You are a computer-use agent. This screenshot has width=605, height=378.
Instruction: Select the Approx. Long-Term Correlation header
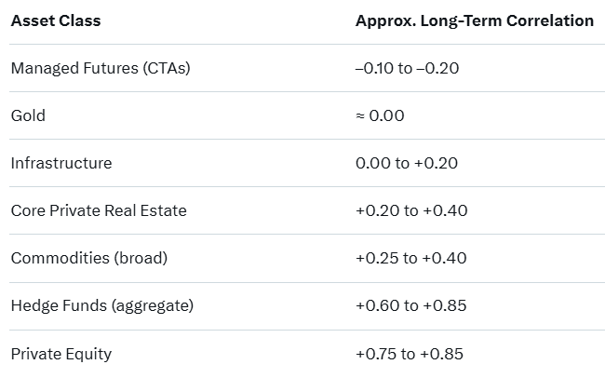tap(474, 20)
